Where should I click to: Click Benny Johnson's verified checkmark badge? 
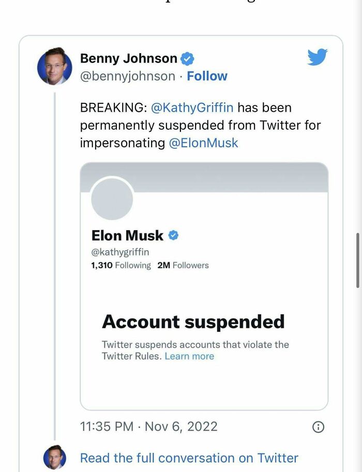click(x=187, y=58)
